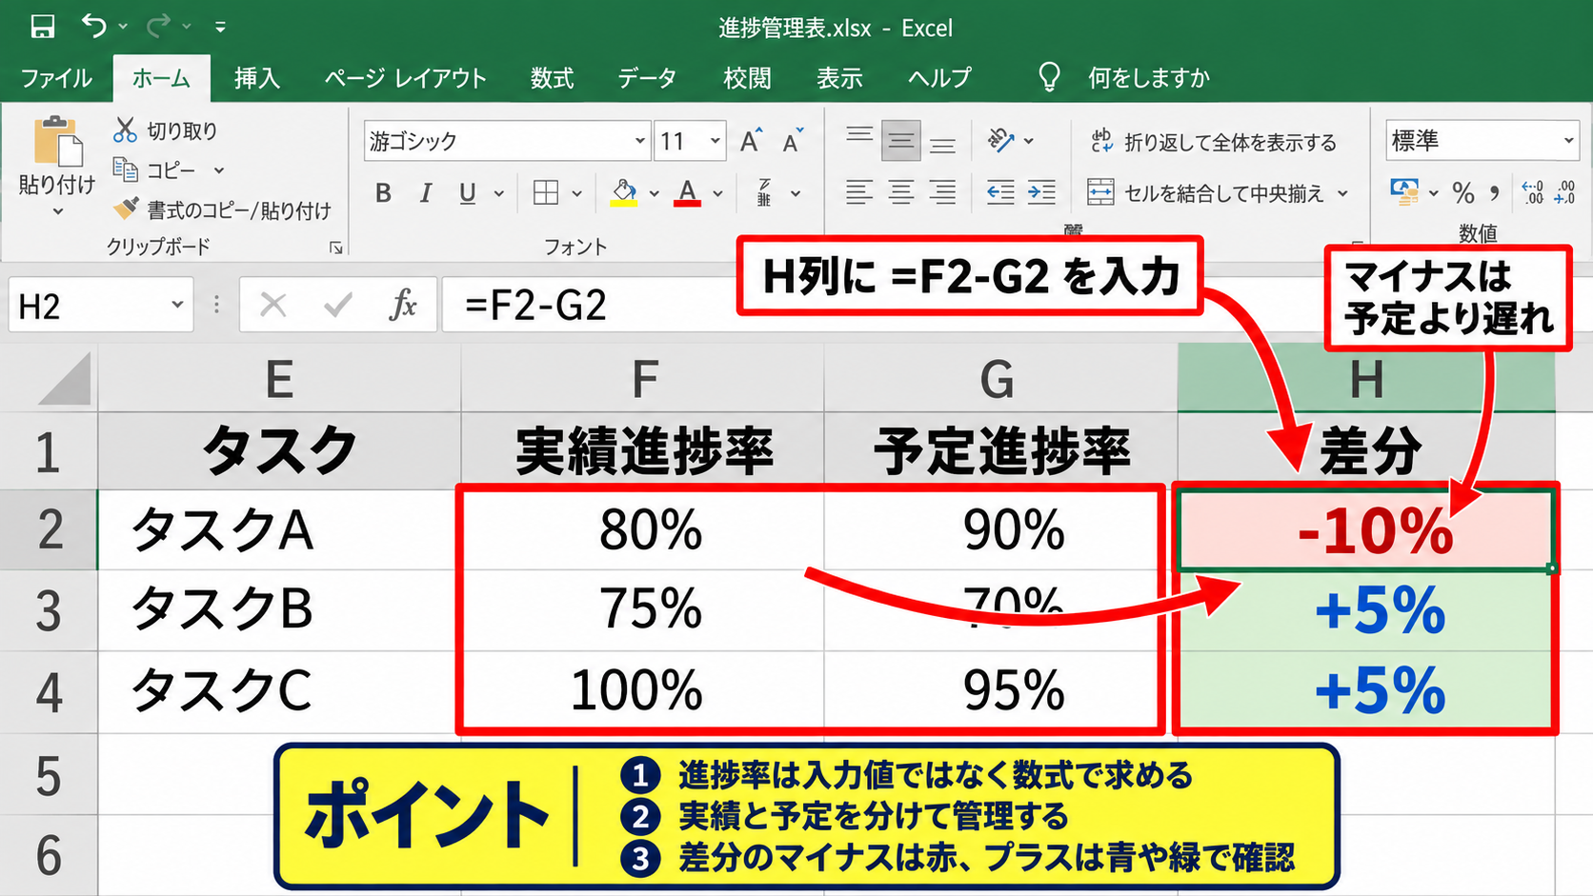Screen dimensions: 1593x896
Task: Cut selection with the scissors icon
Action: [x=125, y=129]
